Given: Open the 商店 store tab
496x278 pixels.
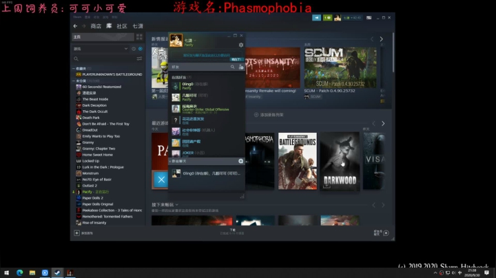Looking at the screenshot, I should (96, 26).
